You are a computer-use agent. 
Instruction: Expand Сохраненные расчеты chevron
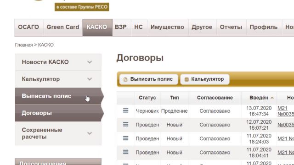coord(90,133)
